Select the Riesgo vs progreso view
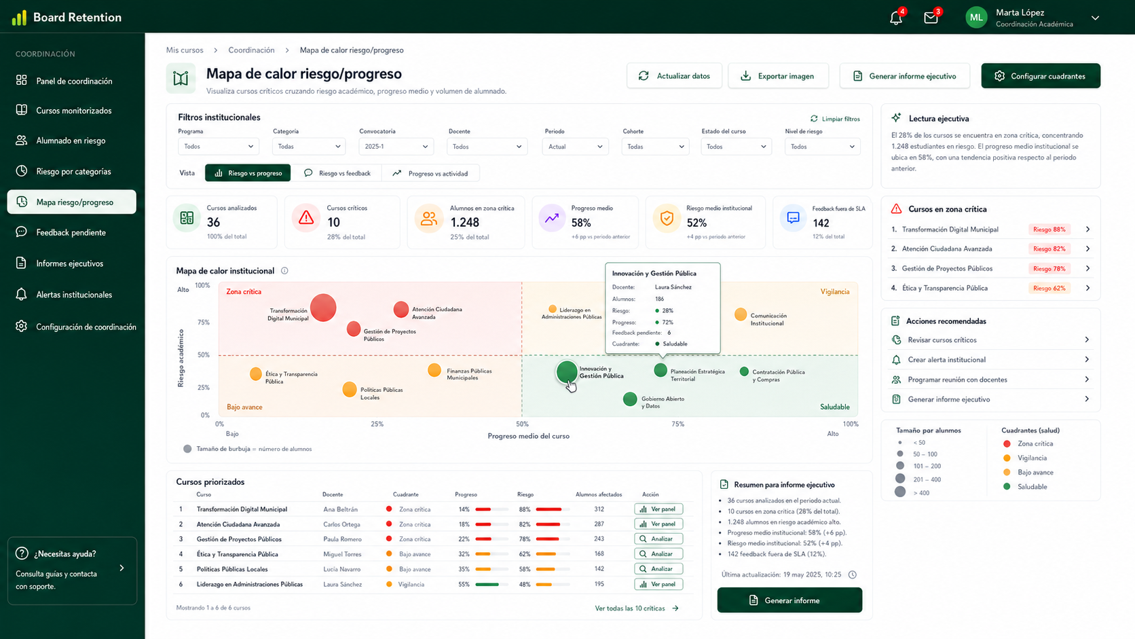 [x=248, y=173]
